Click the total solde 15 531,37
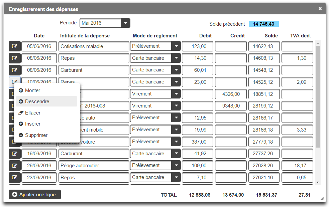The height and width of the screenshot is (207, 329). [266, 195]
